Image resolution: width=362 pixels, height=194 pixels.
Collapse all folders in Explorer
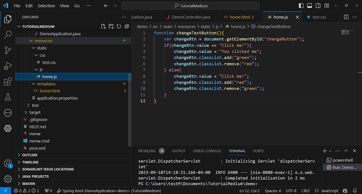(127, 26)
